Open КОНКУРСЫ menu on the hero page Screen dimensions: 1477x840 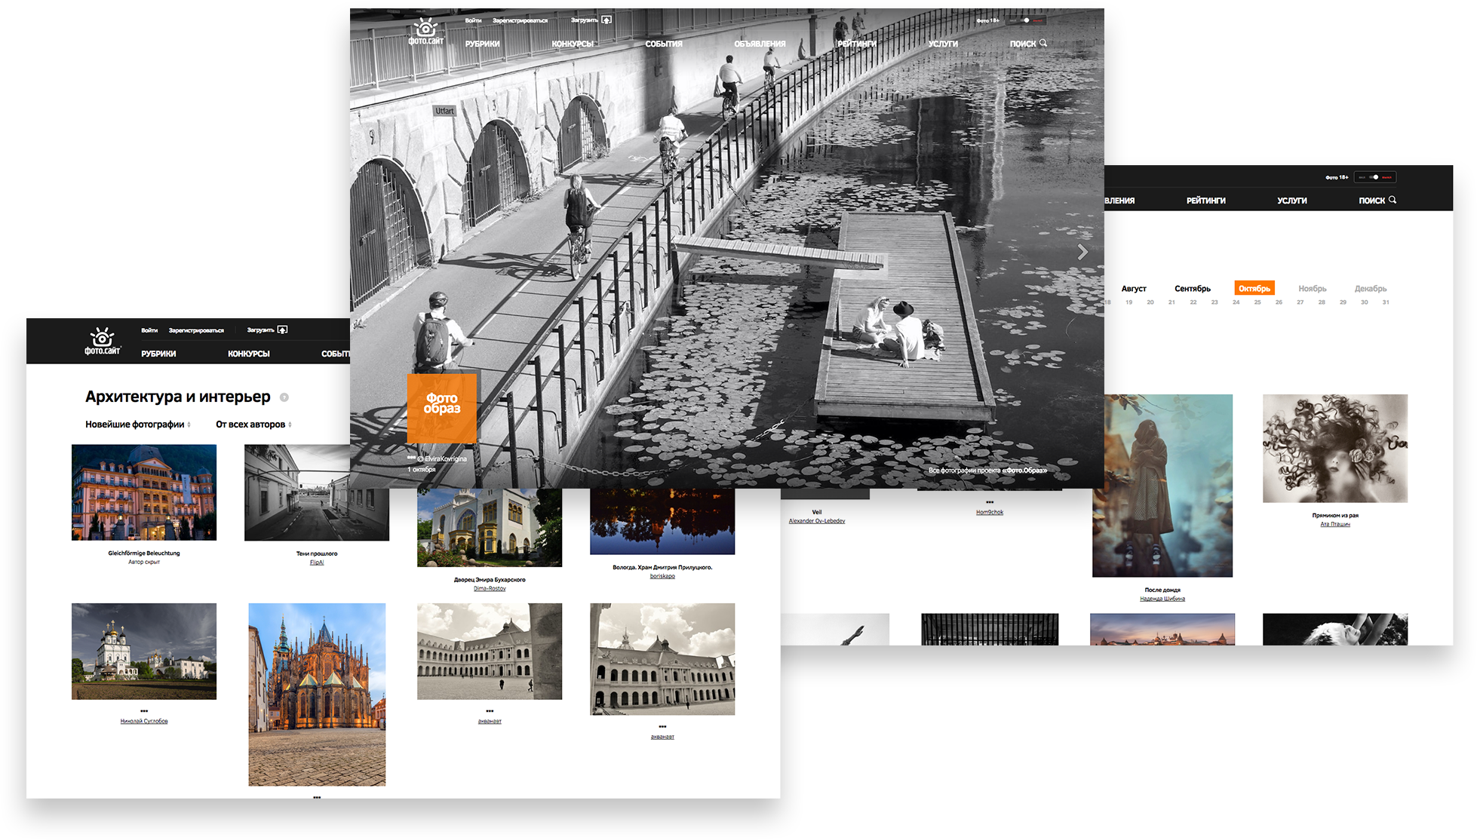tap(573, 44)
